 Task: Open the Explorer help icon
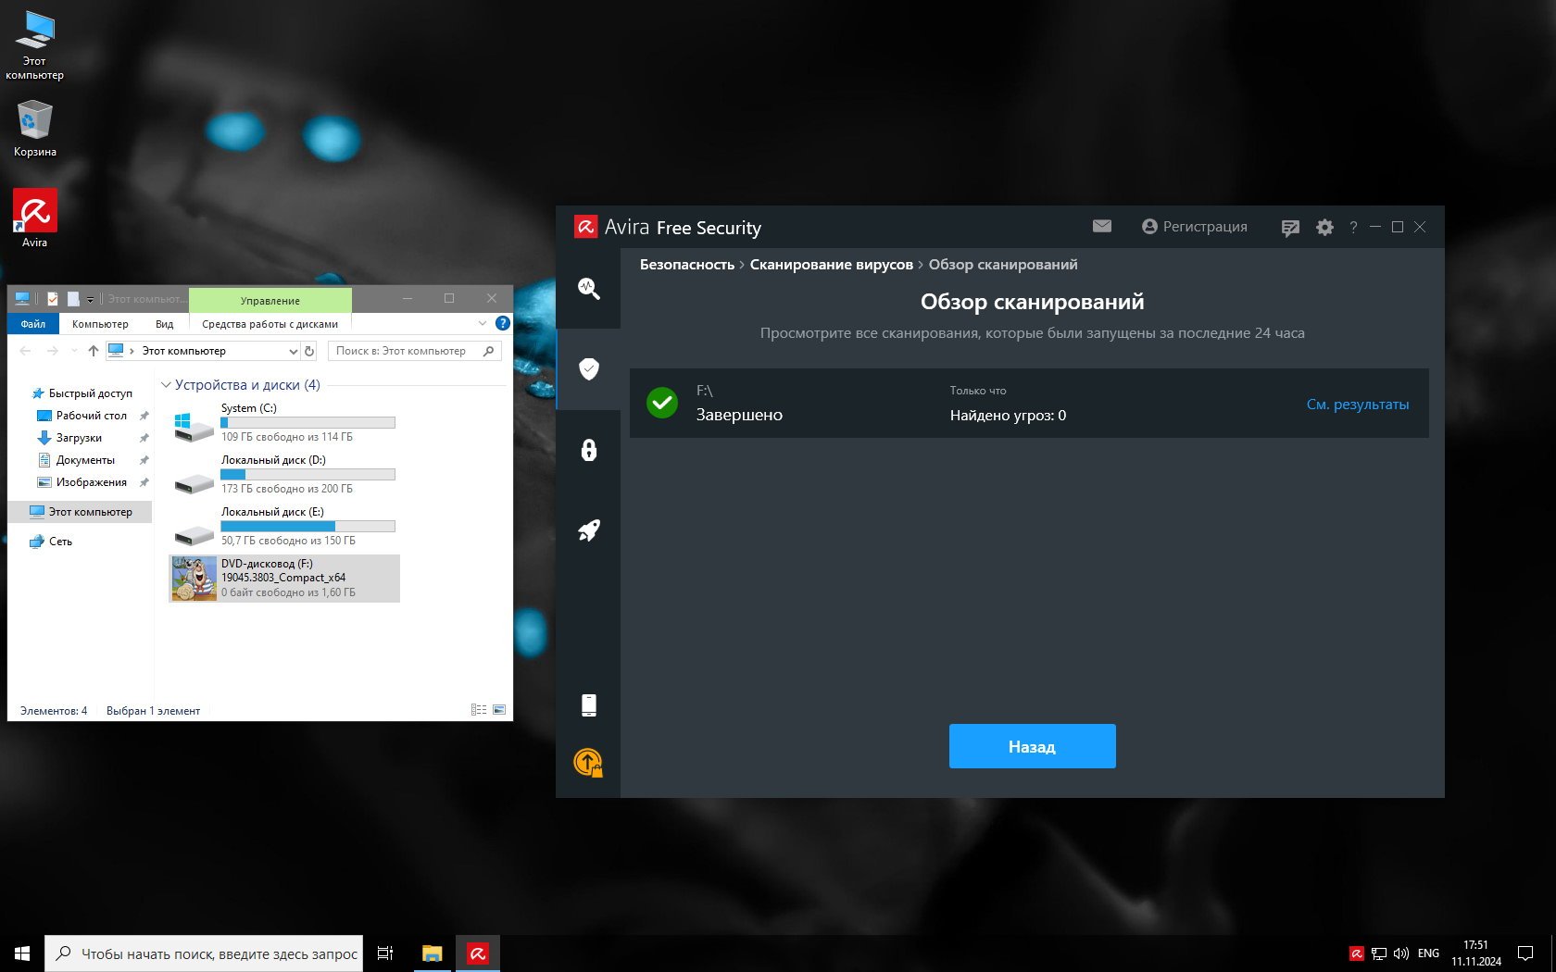click(x=502, y=323)
